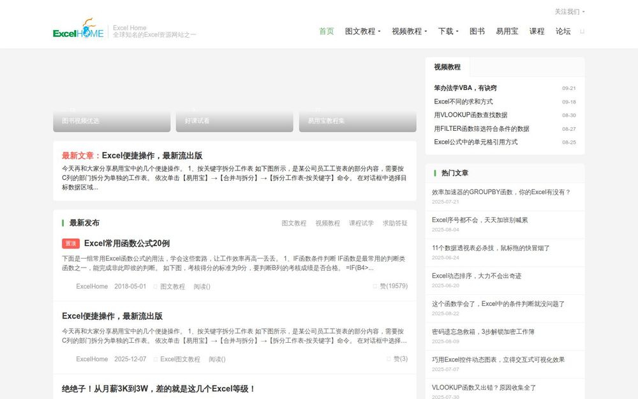Switch to the 视频教程 sidebar tab
The width and height of the screenshot is (638, 399).
(449, 66)
